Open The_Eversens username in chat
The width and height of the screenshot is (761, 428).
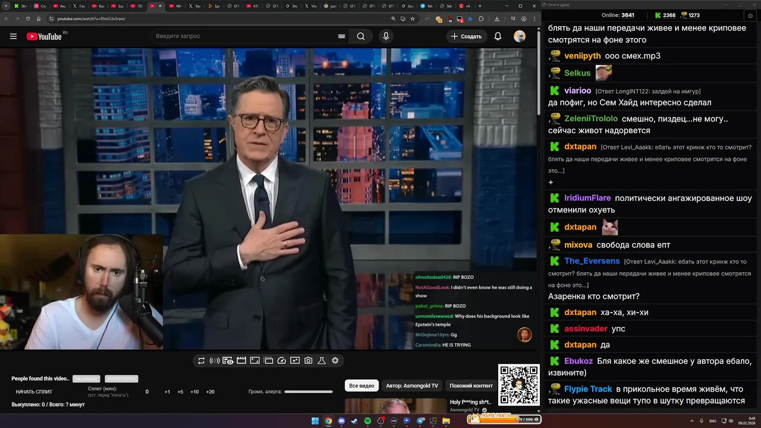(x=592, y=261)
